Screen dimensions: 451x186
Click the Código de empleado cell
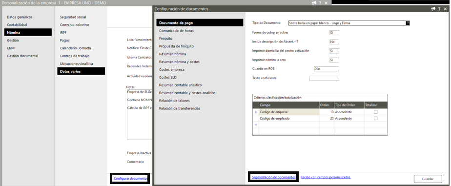pos(289,119)
